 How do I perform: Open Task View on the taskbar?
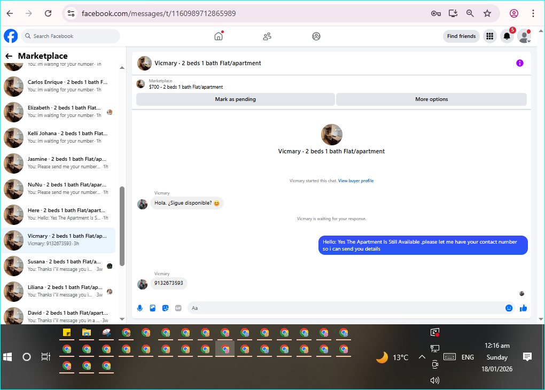[x=45, y=357]
